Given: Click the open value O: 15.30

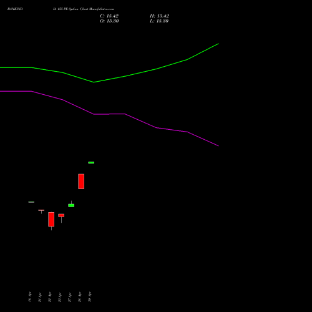Looking at the screenshot, I should pos(109,21).
